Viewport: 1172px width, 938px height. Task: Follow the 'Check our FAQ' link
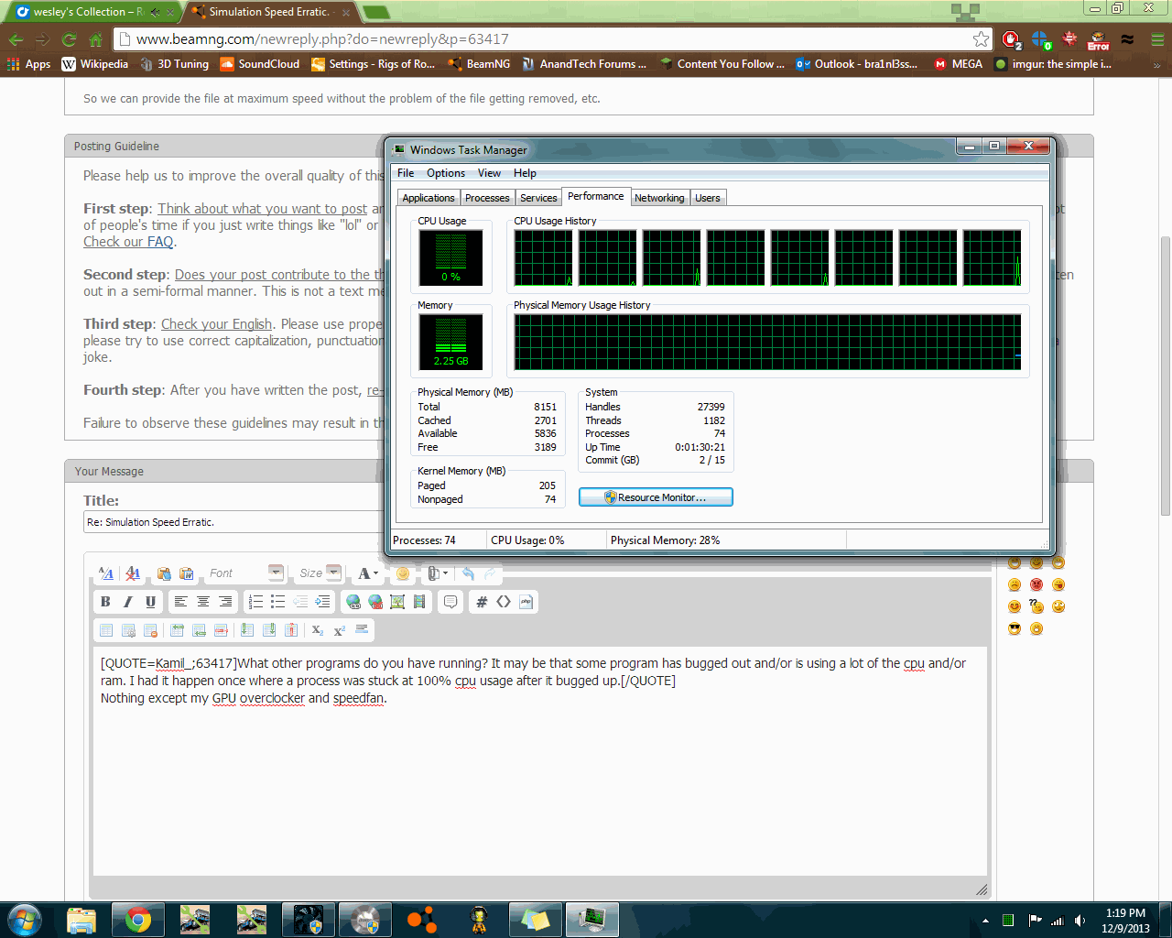[128, 242]
